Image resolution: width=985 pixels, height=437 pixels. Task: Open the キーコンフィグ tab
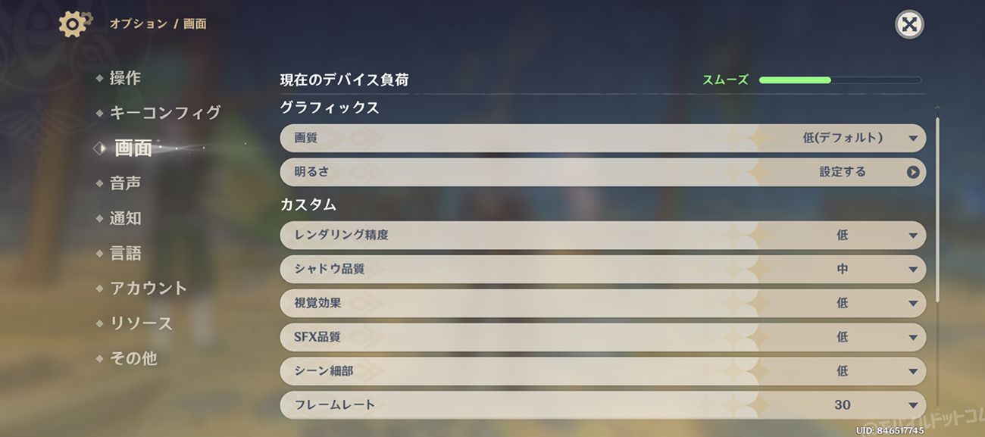tap(165, 113)
